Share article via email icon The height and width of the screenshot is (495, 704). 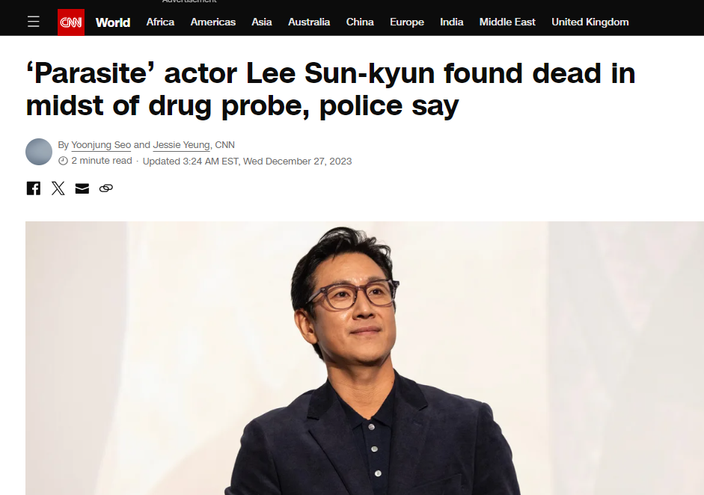coord(82,188)
